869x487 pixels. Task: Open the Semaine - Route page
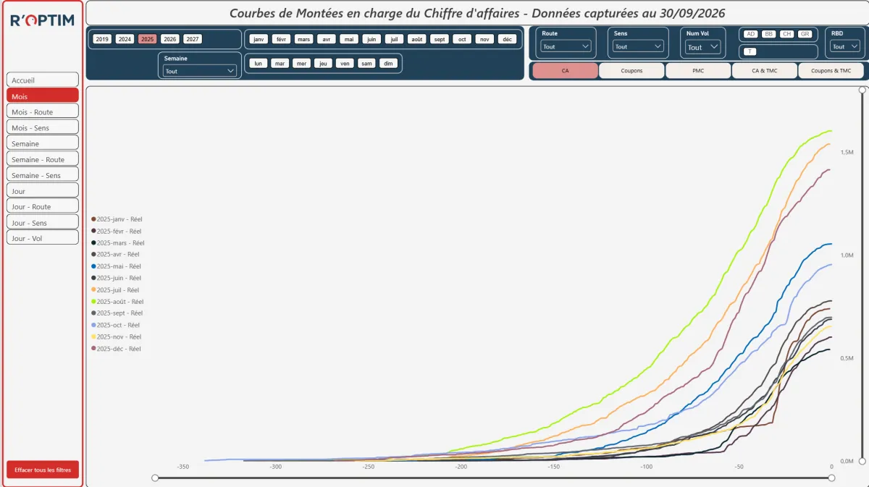[x=42, y=159]
